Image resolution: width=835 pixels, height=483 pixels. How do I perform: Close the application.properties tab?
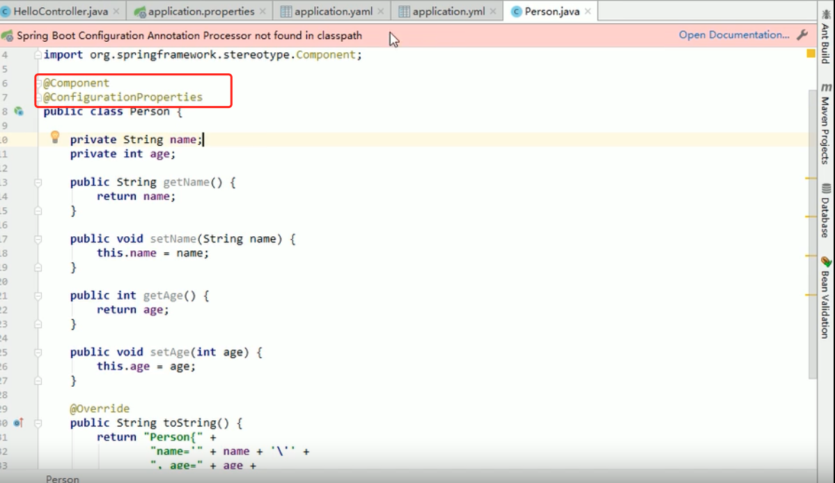[263, 11]
